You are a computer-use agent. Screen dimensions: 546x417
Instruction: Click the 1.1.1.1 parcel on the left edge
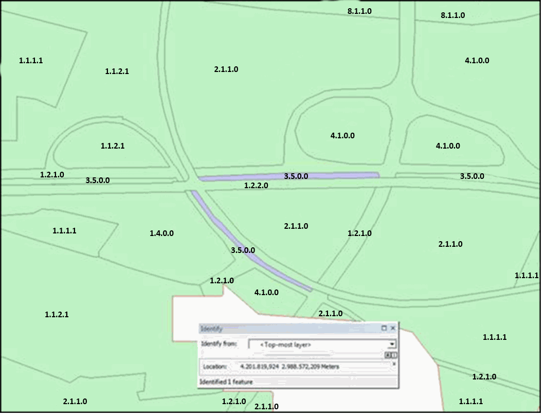[x=31, y=61]
